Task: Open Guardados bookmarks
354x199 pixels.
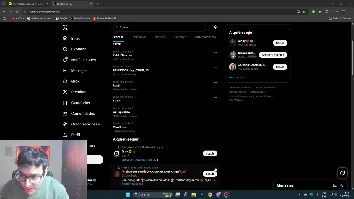Action: pos(76,103)
